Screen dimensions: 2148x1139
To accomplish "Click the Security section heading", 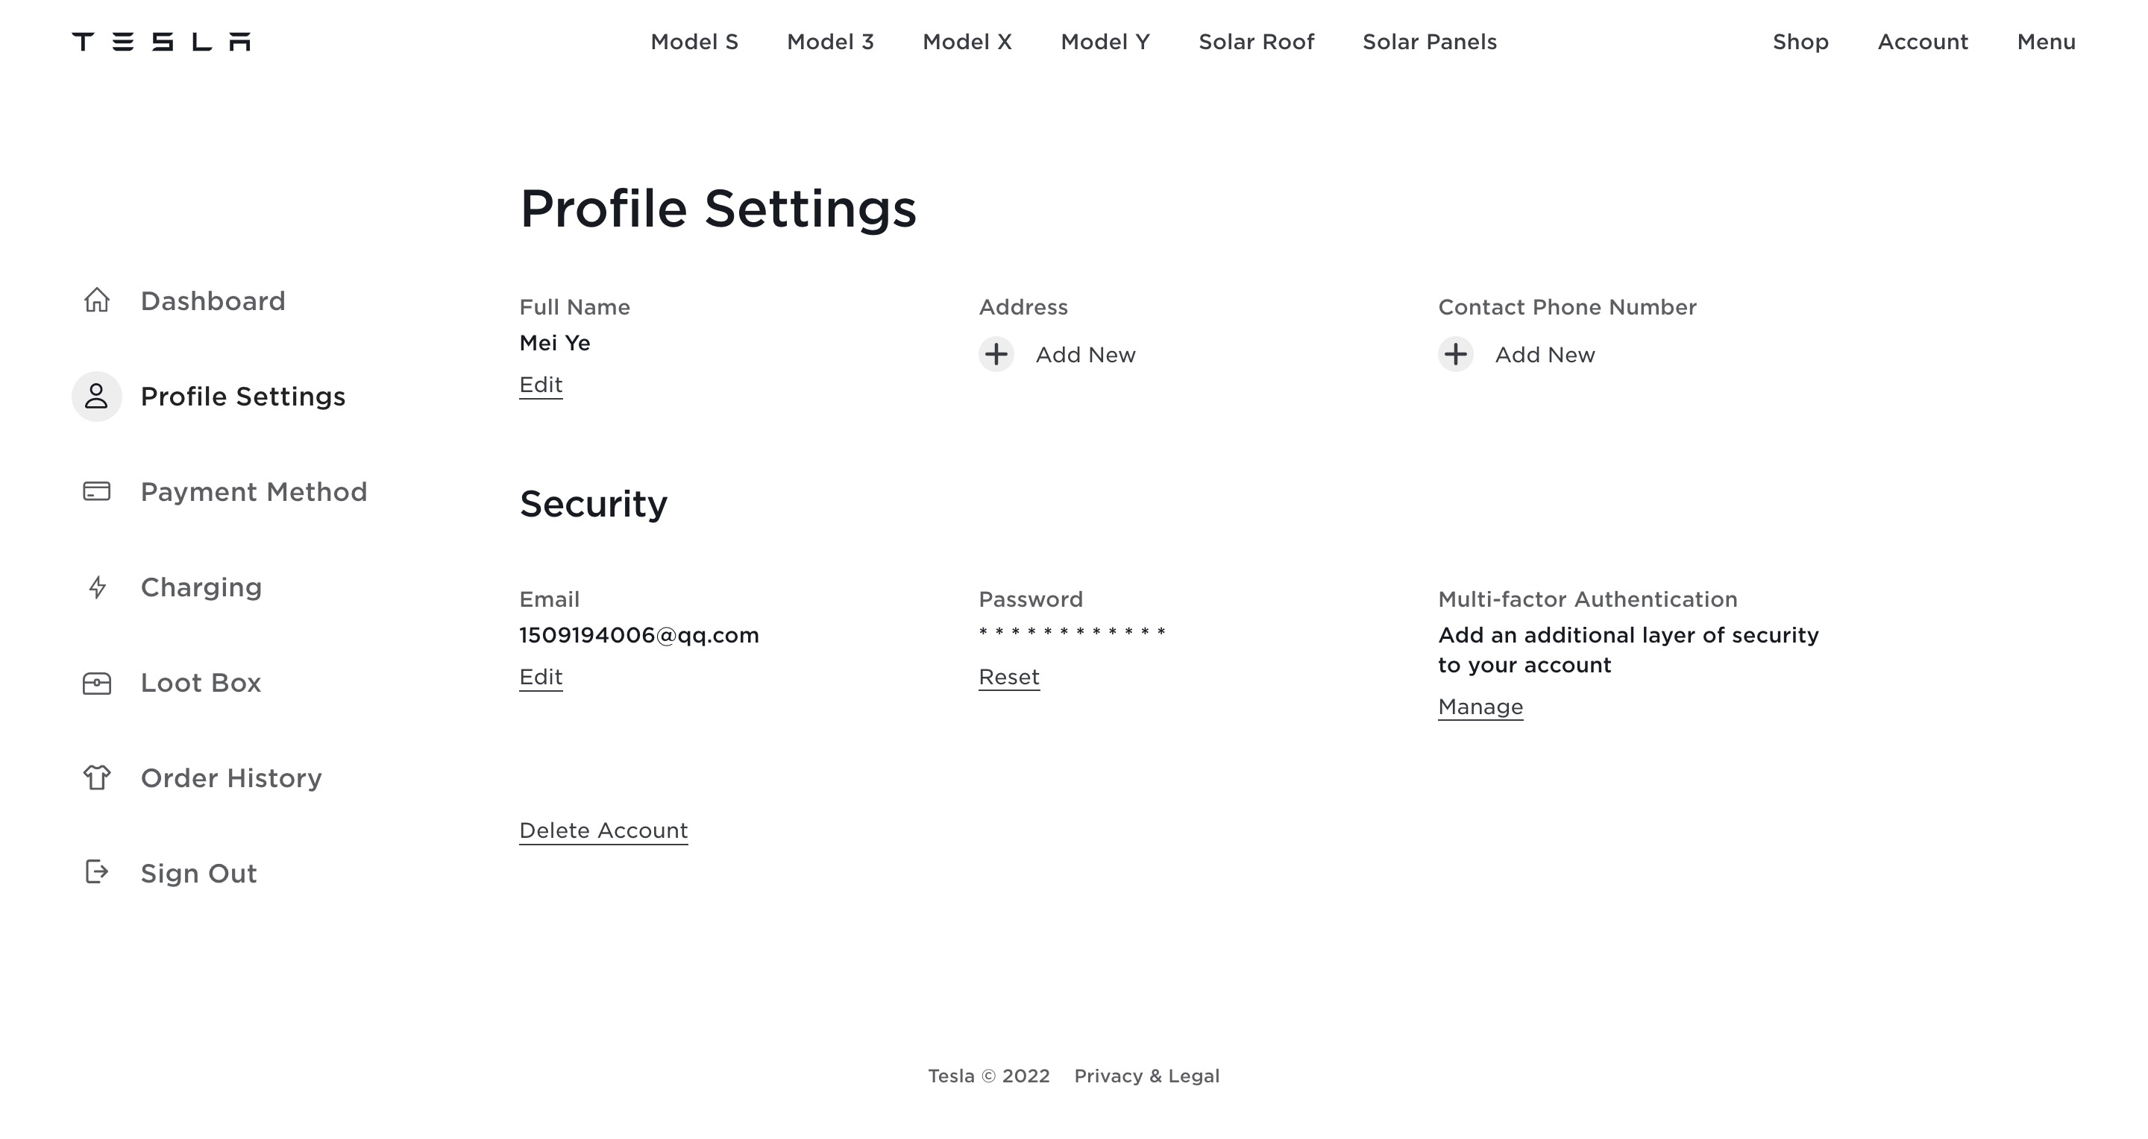I will pos(594,504).
